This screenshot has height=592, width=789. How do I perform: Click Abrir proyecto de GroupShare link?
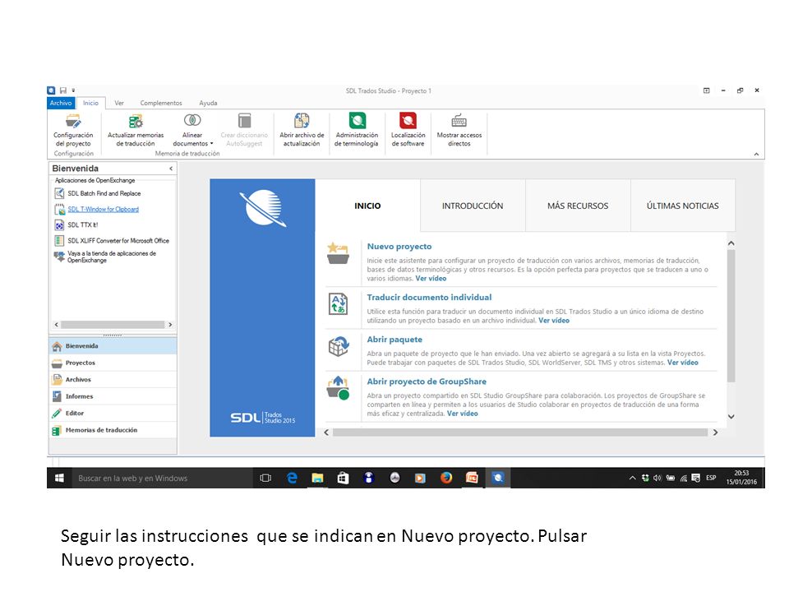427,381
